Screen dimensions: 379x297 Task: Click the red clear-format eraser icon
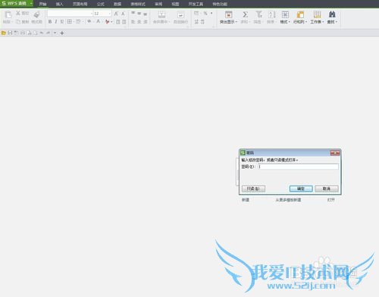(108, 22)
